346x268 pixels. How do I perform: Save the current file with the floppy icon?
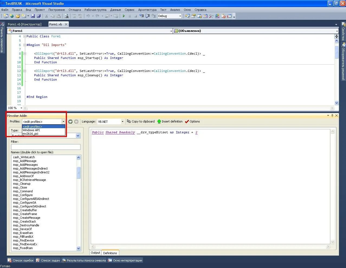coord(33,16)
